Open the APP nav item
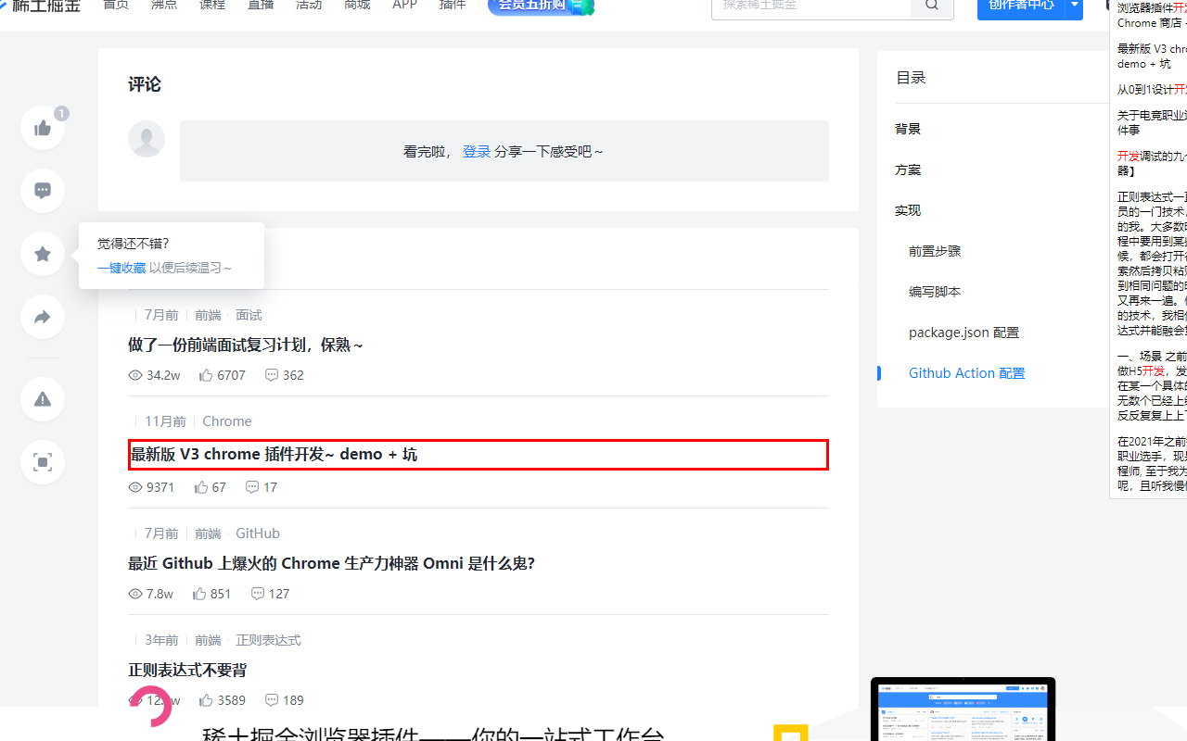Viewport: 1187px width, 741px height. (x=404, y=5)
